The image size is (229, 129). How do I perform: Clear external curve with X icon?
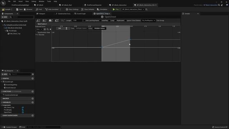coord(50,29)
